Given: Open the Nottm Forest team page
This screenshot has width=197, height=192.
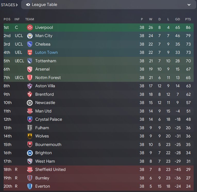Looking at the screenshot, I should click(48, 78).
